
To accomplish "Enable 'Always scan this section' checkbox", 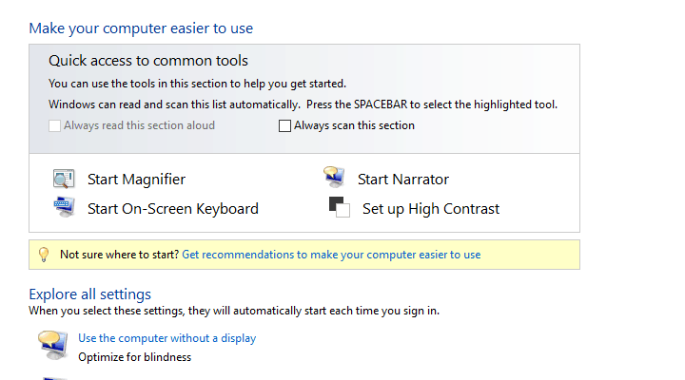I will click(284, 125).
